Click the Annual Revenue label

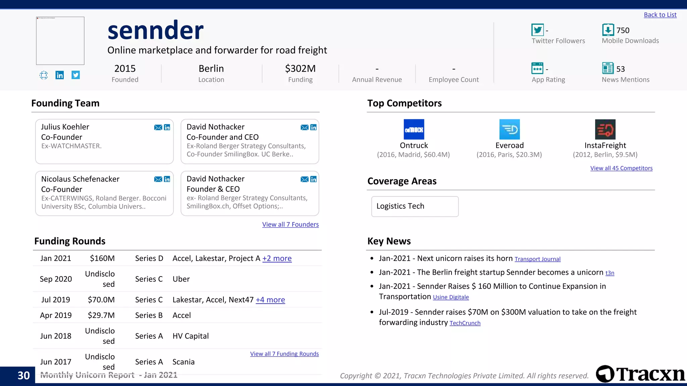tap(377, 80)
